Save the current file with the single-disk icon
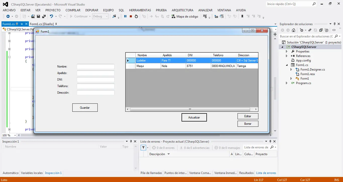This screenshot has height=182, width=343. pos(38,16)
